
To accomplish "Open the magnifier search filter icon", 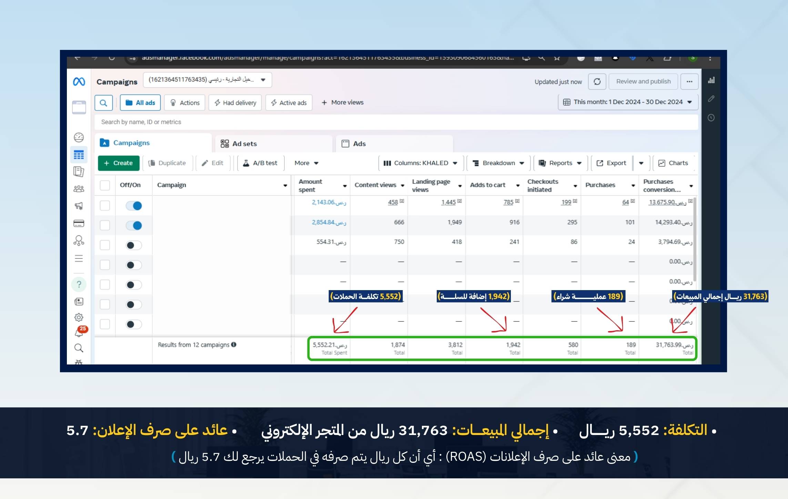I will tap(103, 103).
